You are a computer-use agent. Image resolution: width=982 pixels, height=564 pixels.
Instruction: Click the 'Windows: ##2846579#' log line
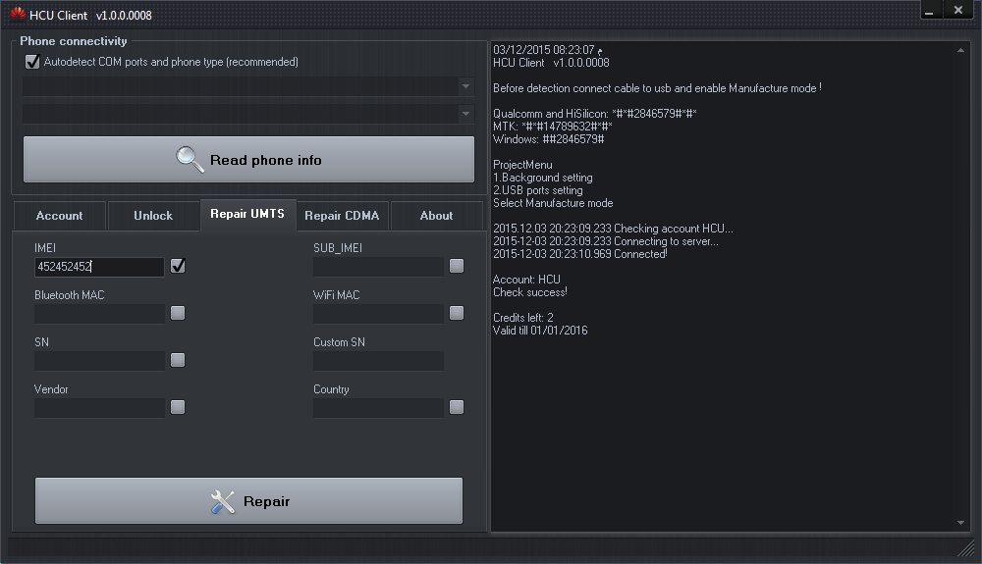point(549,139)
